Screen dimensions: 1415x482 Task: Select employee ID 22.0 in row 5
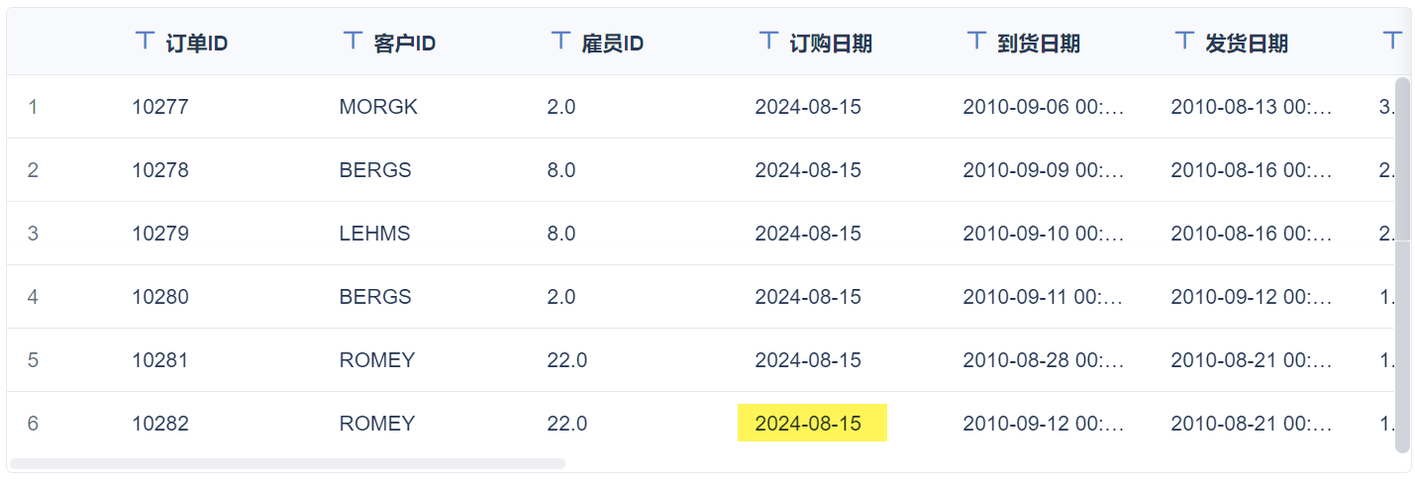pos(566,360)
